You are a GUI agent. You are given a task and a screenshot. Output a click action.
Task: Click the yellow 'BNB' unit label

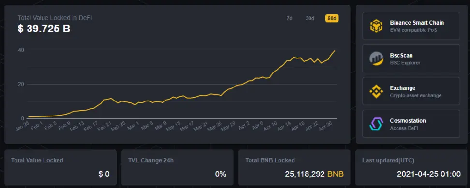pos(336,174)
